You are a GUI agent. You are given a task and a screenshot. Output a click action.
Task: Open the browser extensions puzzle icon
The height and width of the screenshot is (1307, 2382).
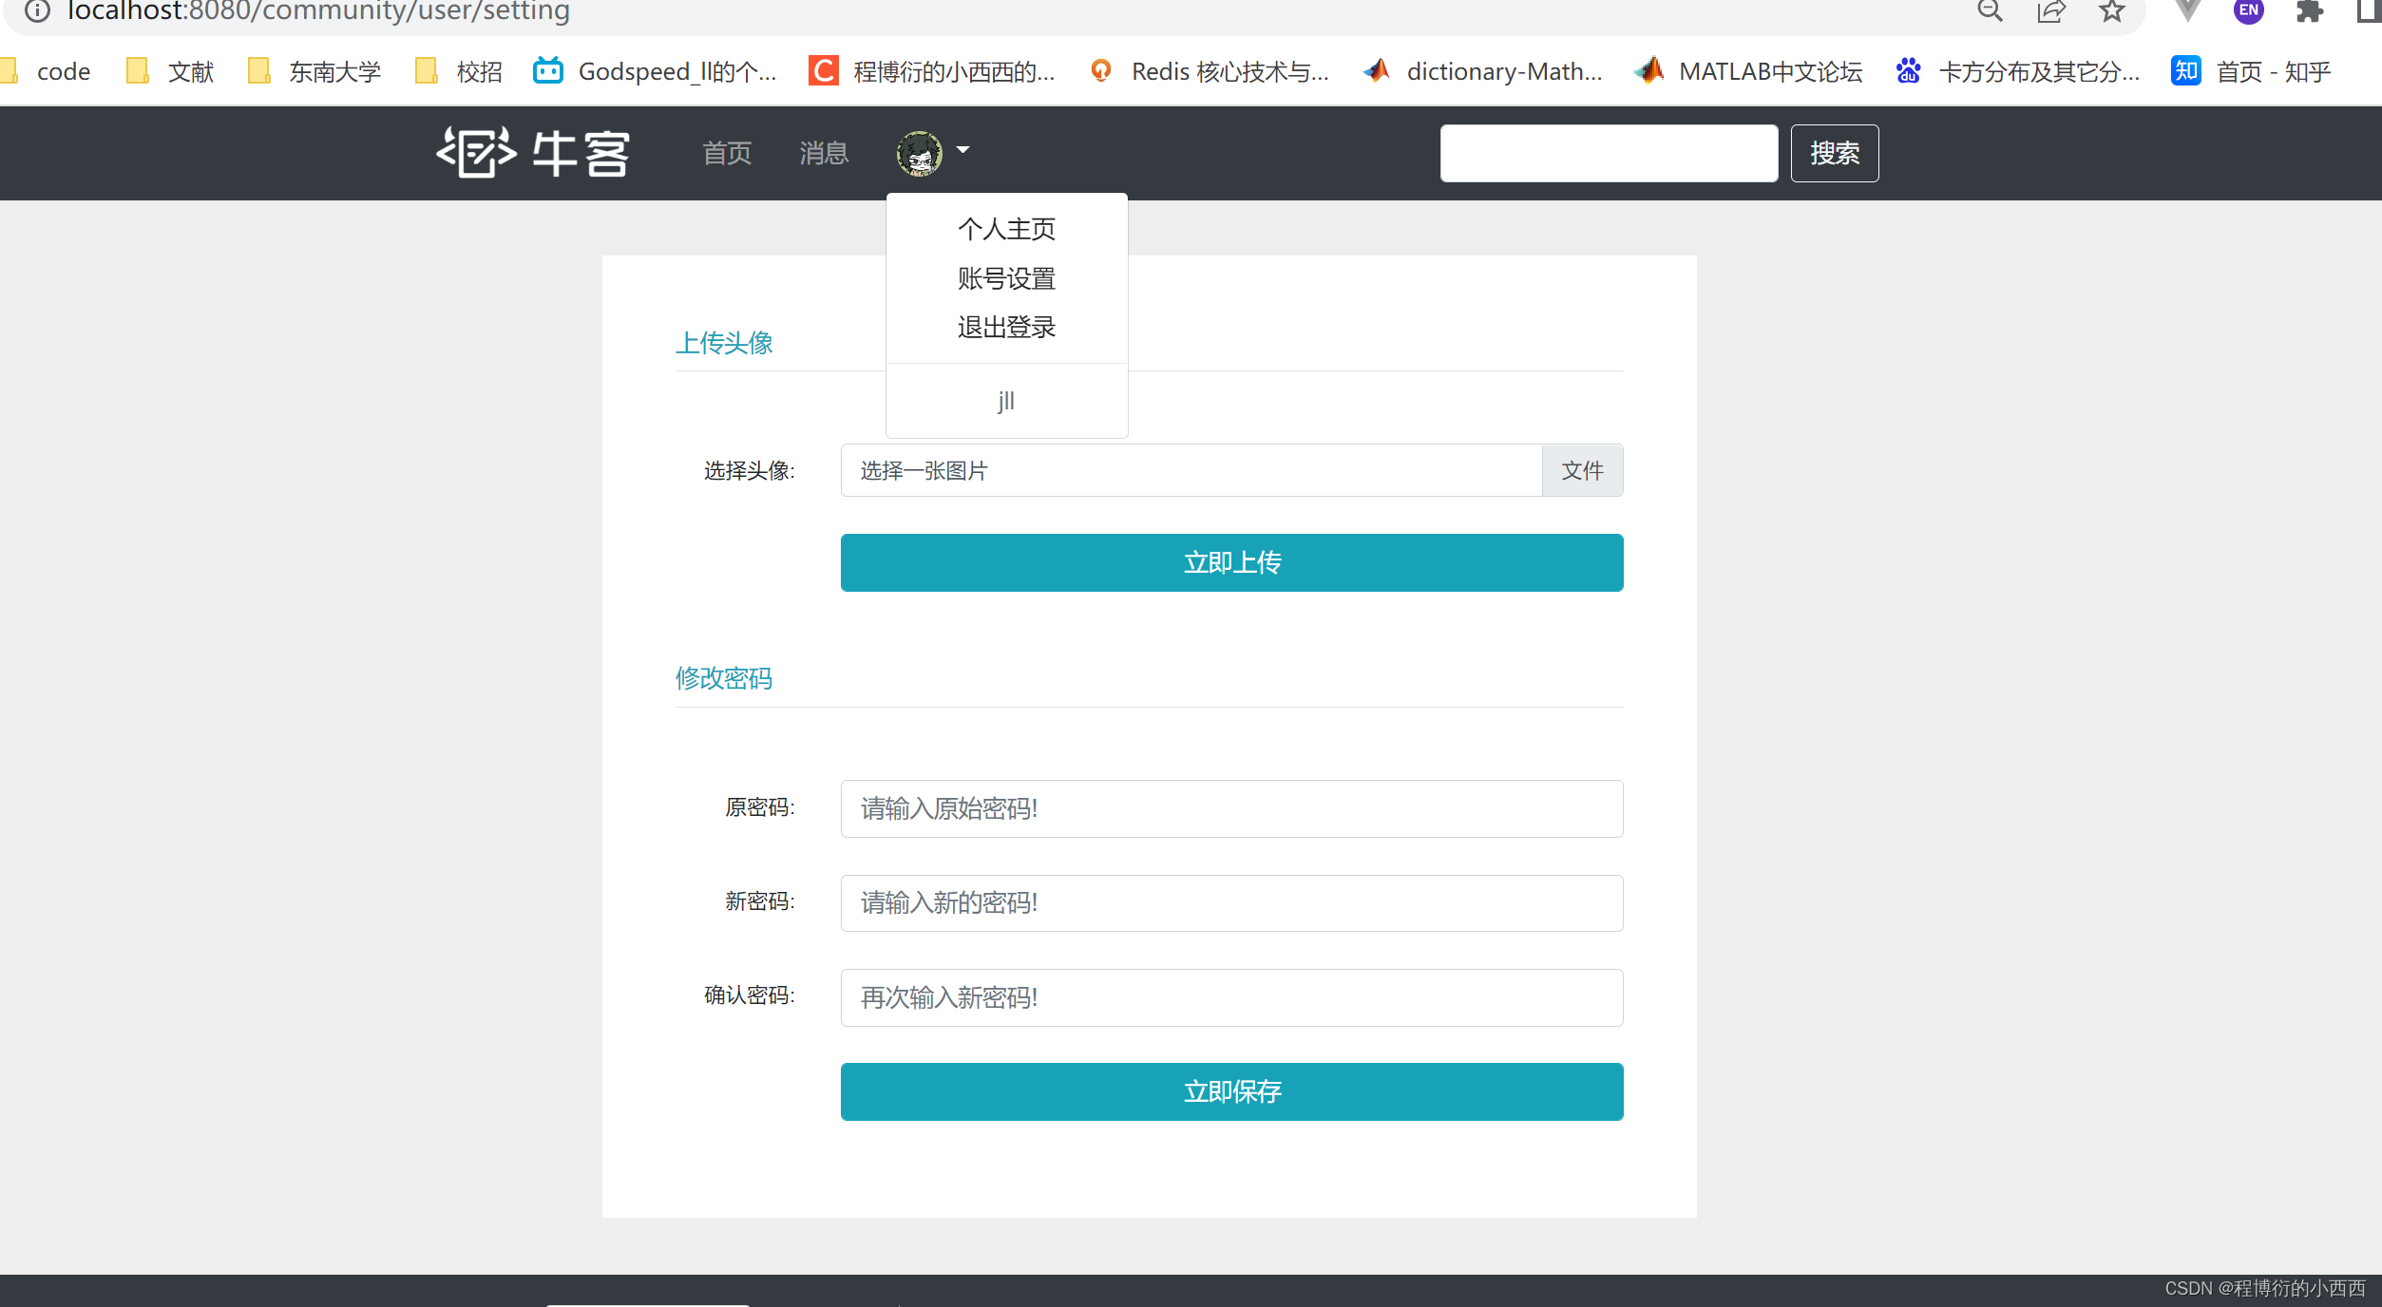point(2309,11)
